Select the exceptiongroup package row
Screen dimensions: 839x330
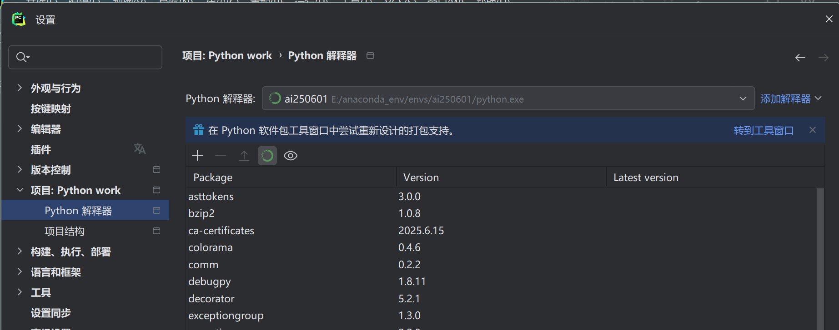coord(501,315)
